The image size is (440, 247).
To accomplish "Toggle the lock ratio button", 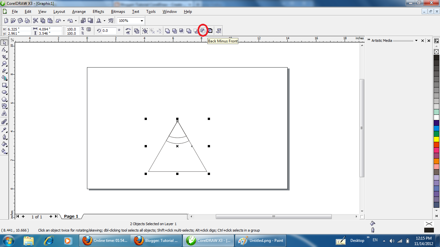I will pos(89,29).
